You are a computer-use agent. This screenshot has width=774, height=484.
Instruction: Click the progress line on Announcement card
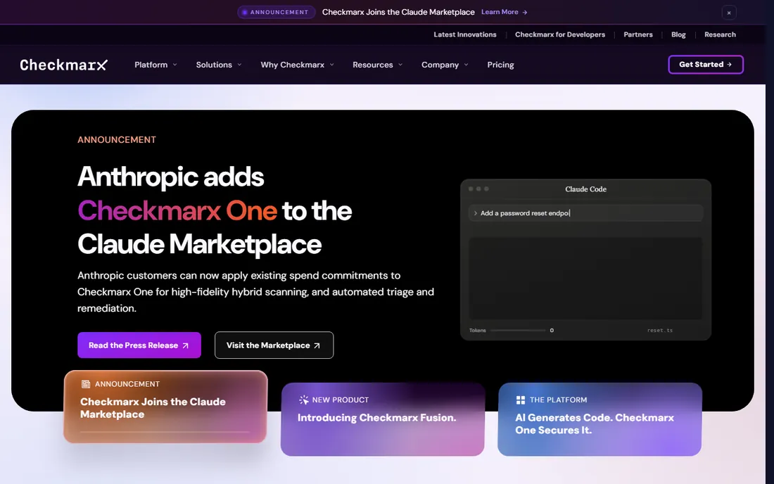[165, 432]
